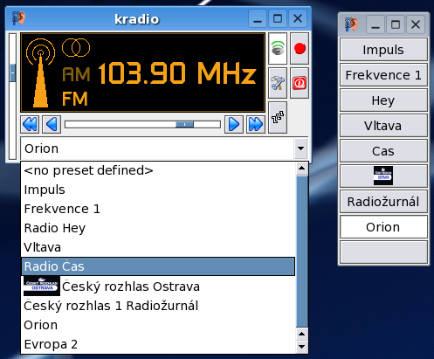Click the fast search backward button
Screen dimensions: 434x359
(30, 125)
